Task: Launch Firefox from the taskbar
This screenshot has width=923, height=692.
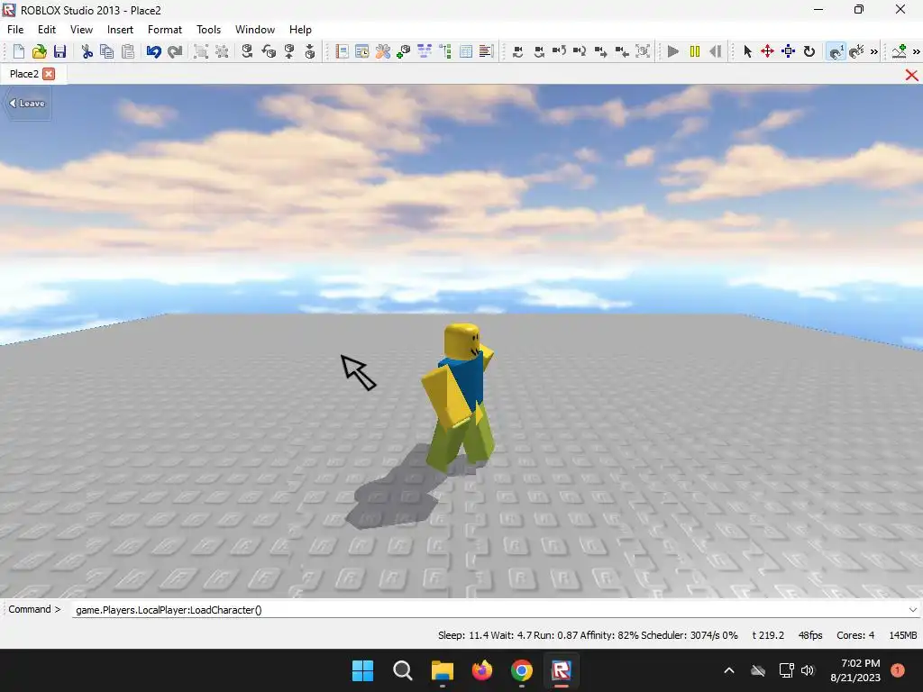Action: (x=482, y=670)
